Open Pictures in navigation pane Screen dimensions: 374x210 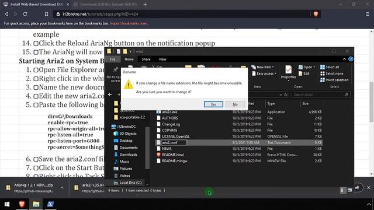(123, 169)
